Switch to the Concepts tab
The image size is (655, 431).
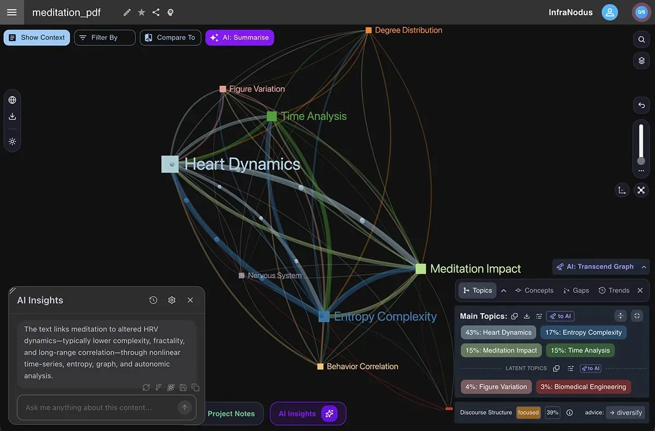click(x=534, y=290)
